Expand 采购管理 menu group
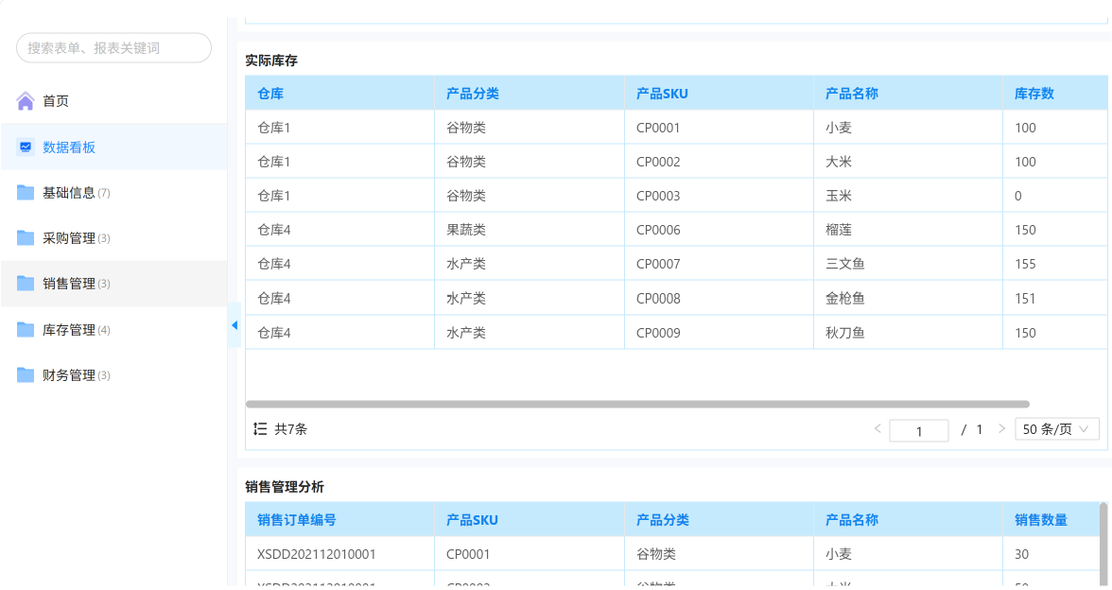Viewport: 1112px width, 590px height. tap(113, 237)
